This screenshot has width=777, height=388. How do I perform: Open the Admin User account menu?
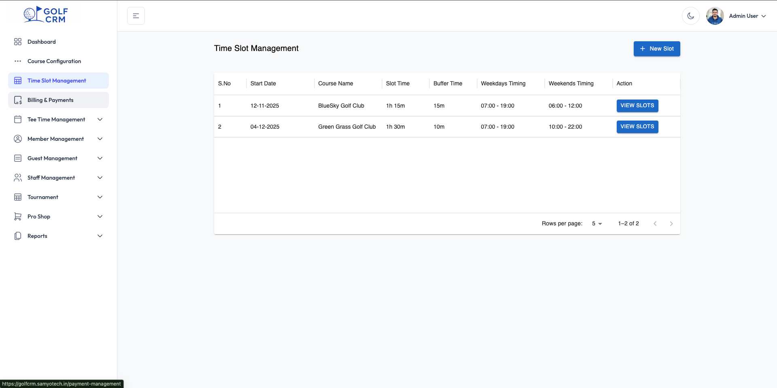click(746, 16)
